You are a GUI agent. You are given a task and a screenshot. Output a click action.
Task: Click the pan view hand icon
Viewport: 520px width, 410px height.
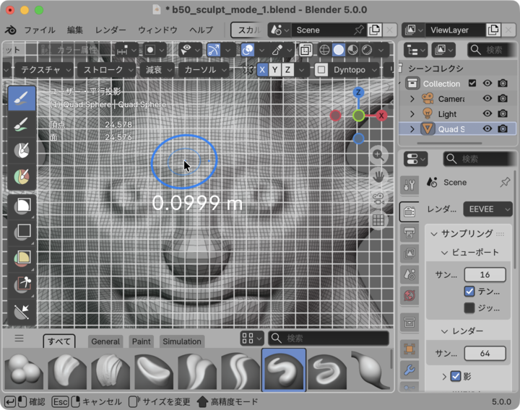[x=378, y=177]
